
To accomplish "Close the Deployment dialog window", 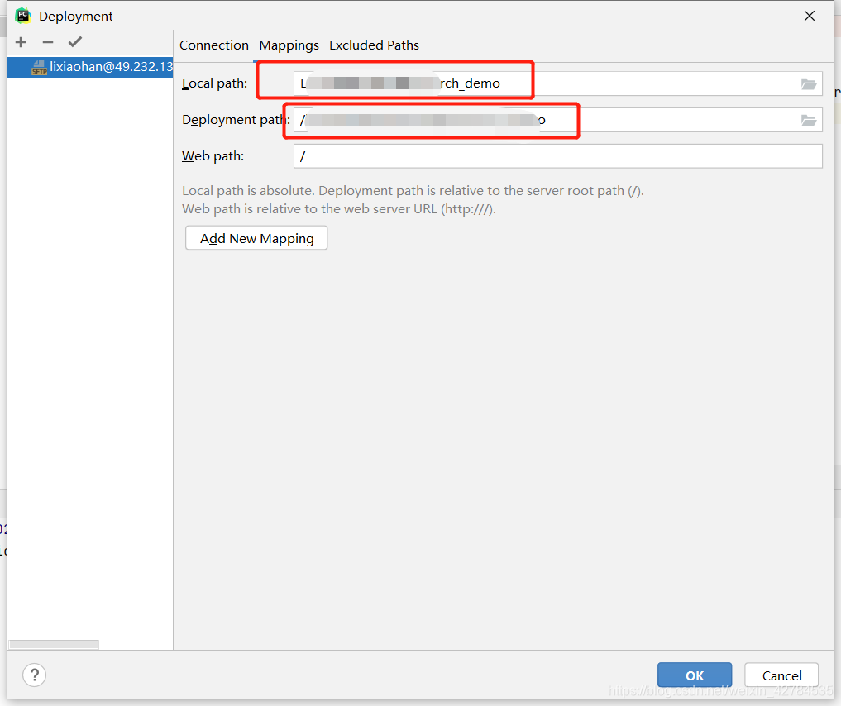I will [x=810, y=16].
